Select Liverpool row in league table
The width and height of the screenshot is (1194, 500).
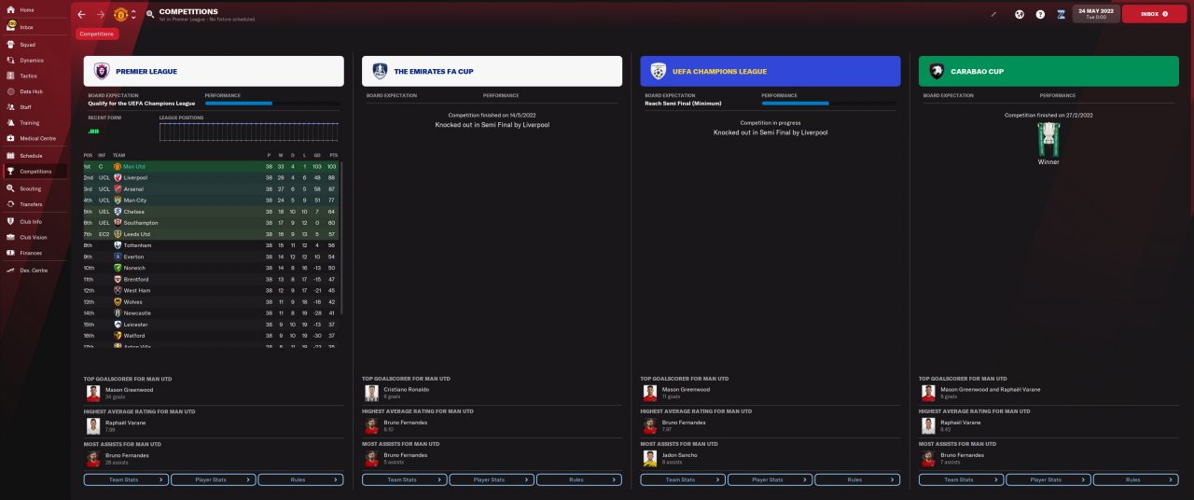coord(213,177)
